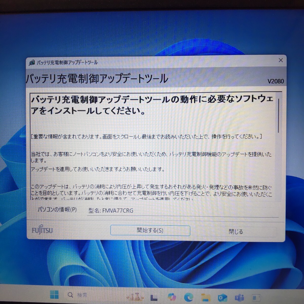Launch Microsoft Copilot from taskbar
This screenshot has height=304, width=304.
tap(172, 297)
